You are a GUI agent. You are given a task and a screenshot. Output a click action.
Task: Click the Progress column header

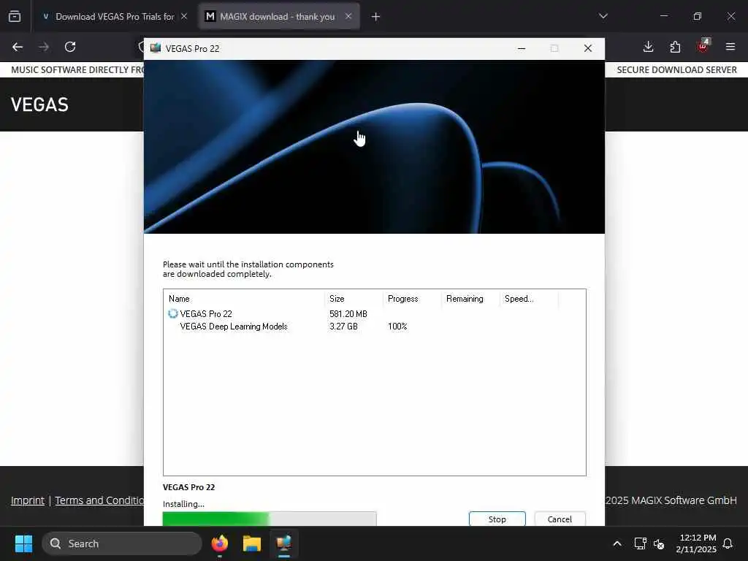(412, 299)
